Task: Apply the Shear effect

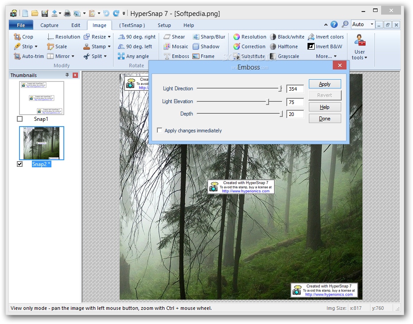Action: pos(174,37)
